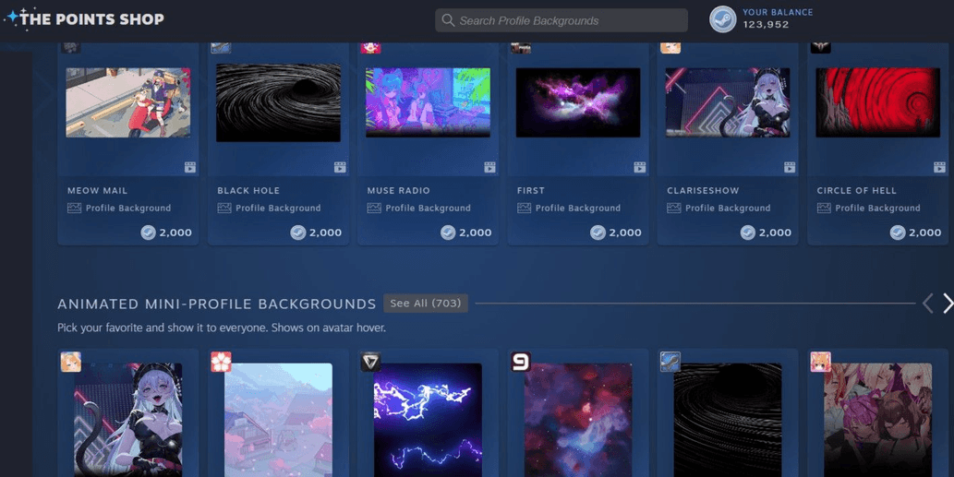954x477 pixels.
Task: Click profile background icon under Clariseshow
Action: (x=674, y=208)
